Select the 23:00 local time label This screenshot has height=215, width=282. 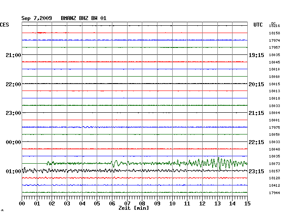[x=13, y=113]
